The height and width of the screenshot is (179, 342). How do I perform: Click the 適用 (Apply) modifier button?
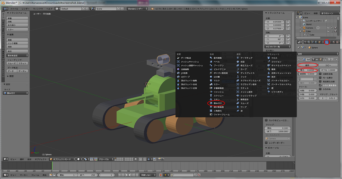(308, 65)
